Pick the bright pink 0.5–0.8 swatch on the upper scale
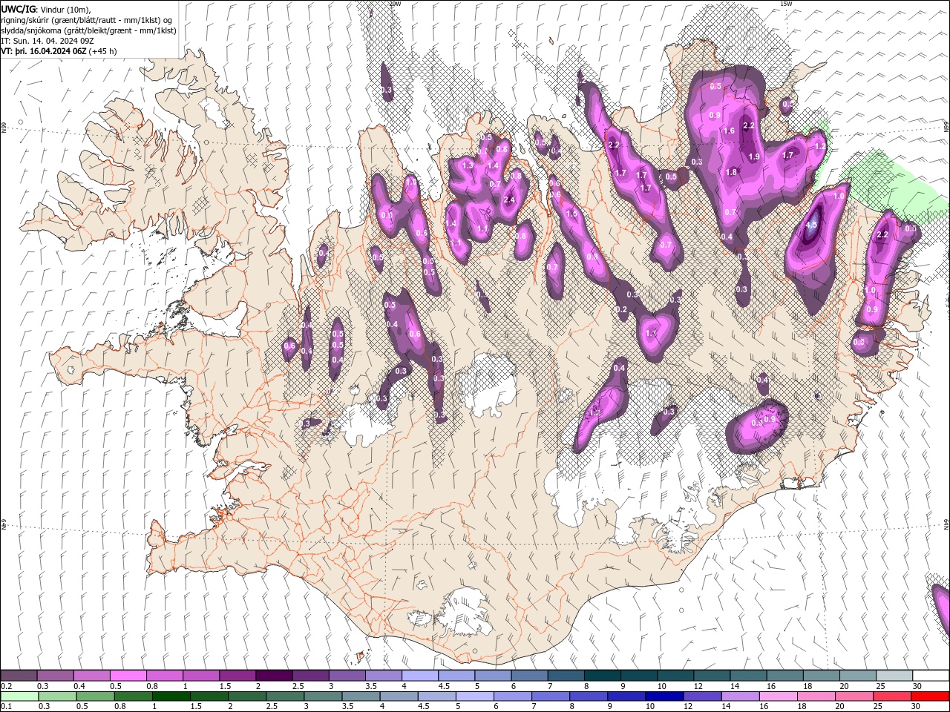 click(x=128, y=676)
